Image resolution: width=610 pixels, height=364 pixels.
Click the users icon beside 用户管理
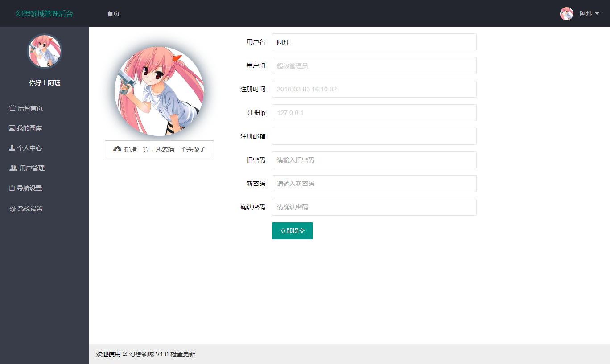pos(13,168)
